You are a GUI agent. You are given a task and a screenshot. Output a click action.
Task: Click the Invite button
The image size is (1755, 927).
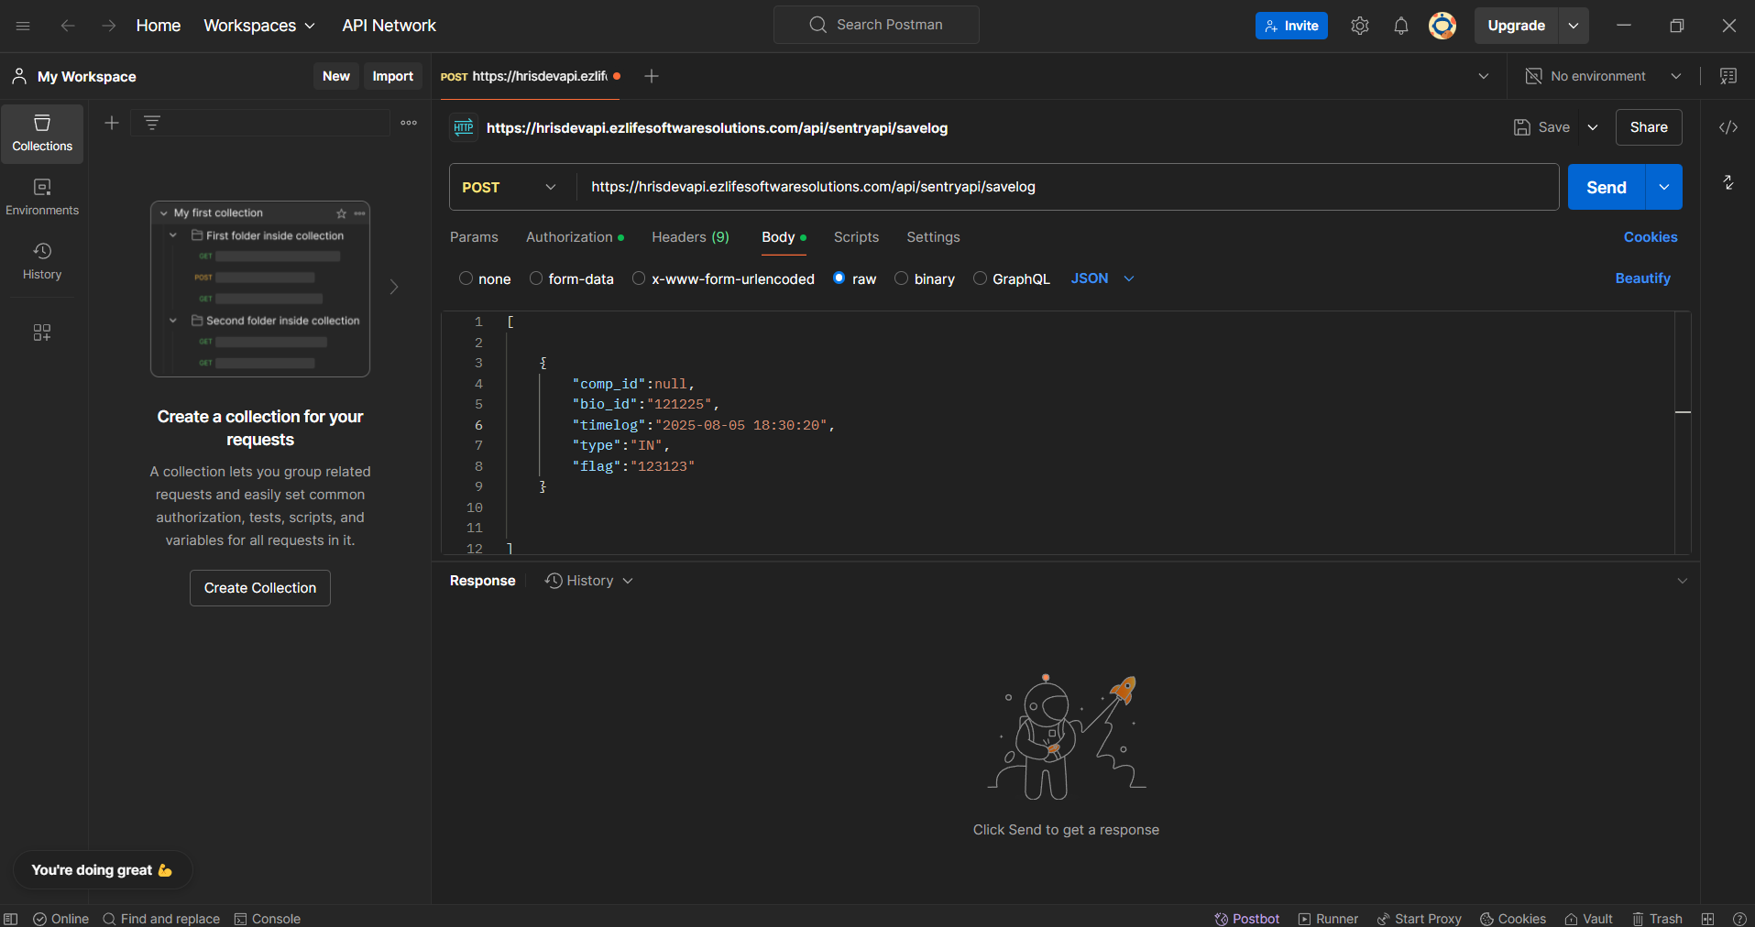point(1291,26)
